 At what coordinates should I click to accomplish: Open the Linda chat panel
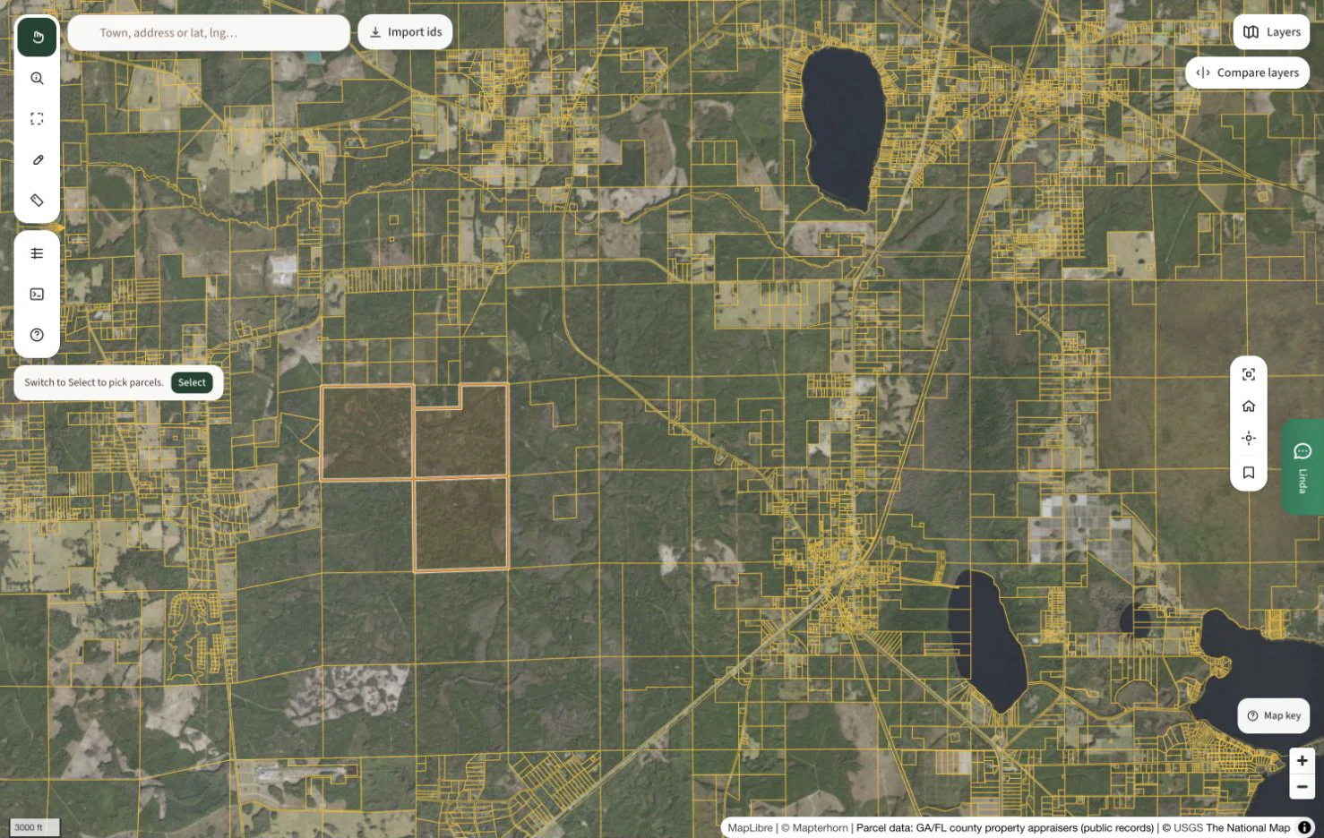(x=1303, y=466)
